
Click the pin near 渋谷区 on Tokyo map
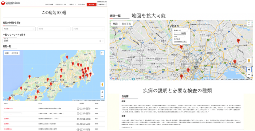[188, 70]
